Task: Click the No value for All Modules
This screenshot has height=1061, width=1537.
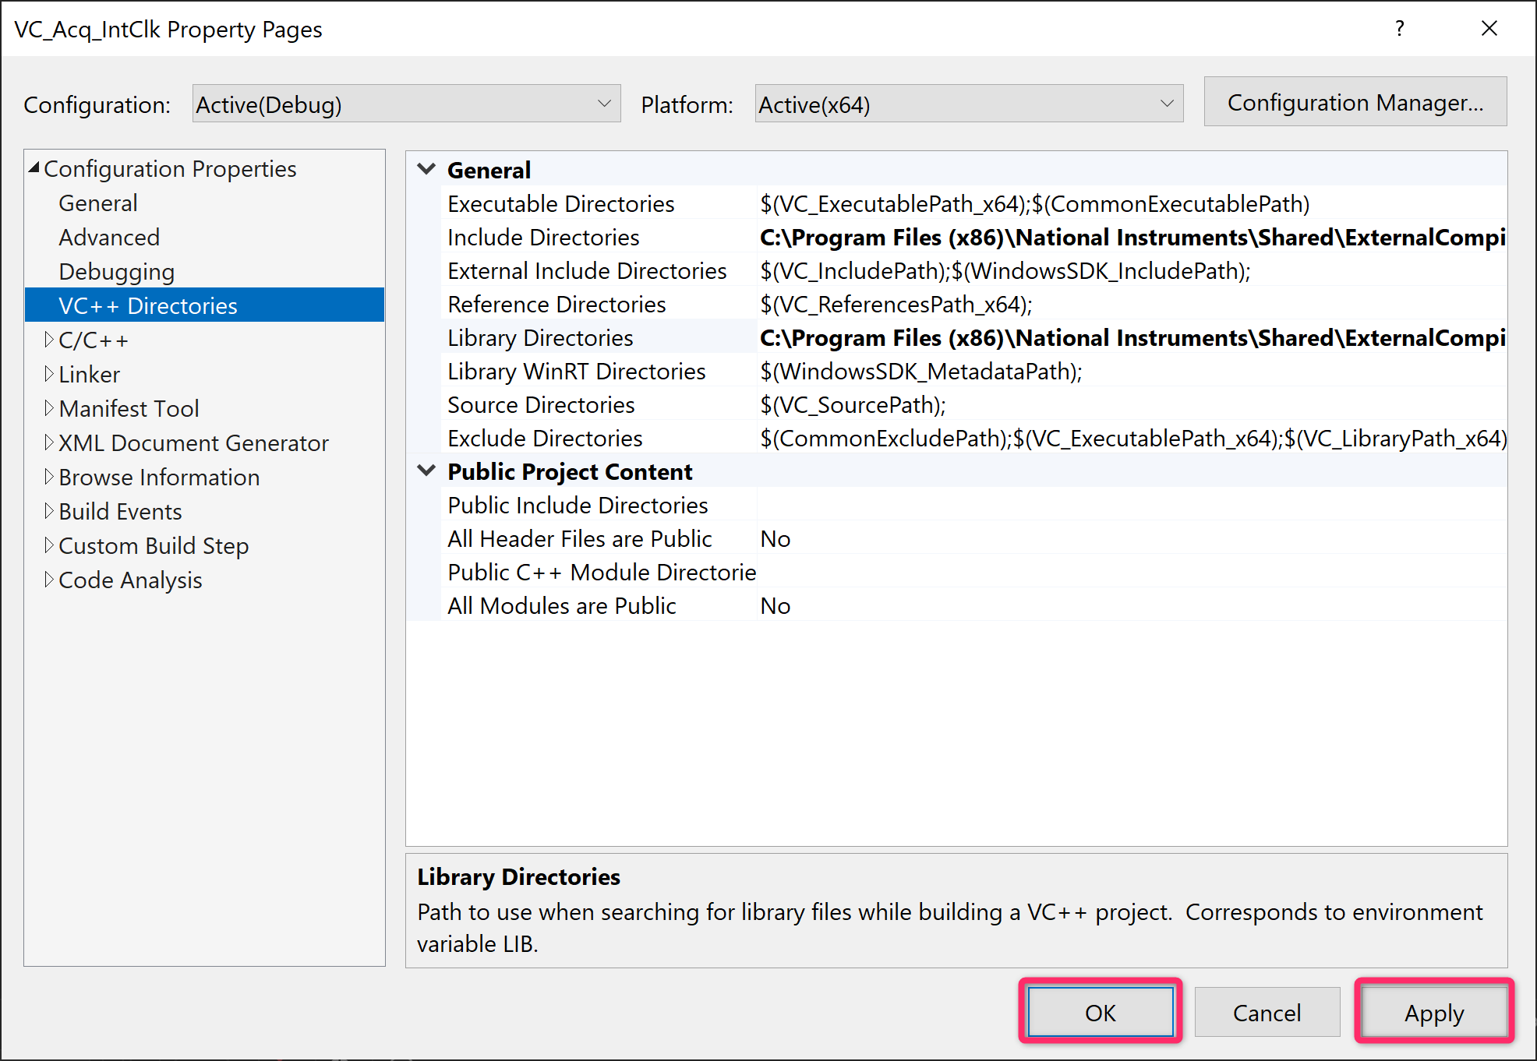Action: pyautogui.click(x=1132, y=606)
